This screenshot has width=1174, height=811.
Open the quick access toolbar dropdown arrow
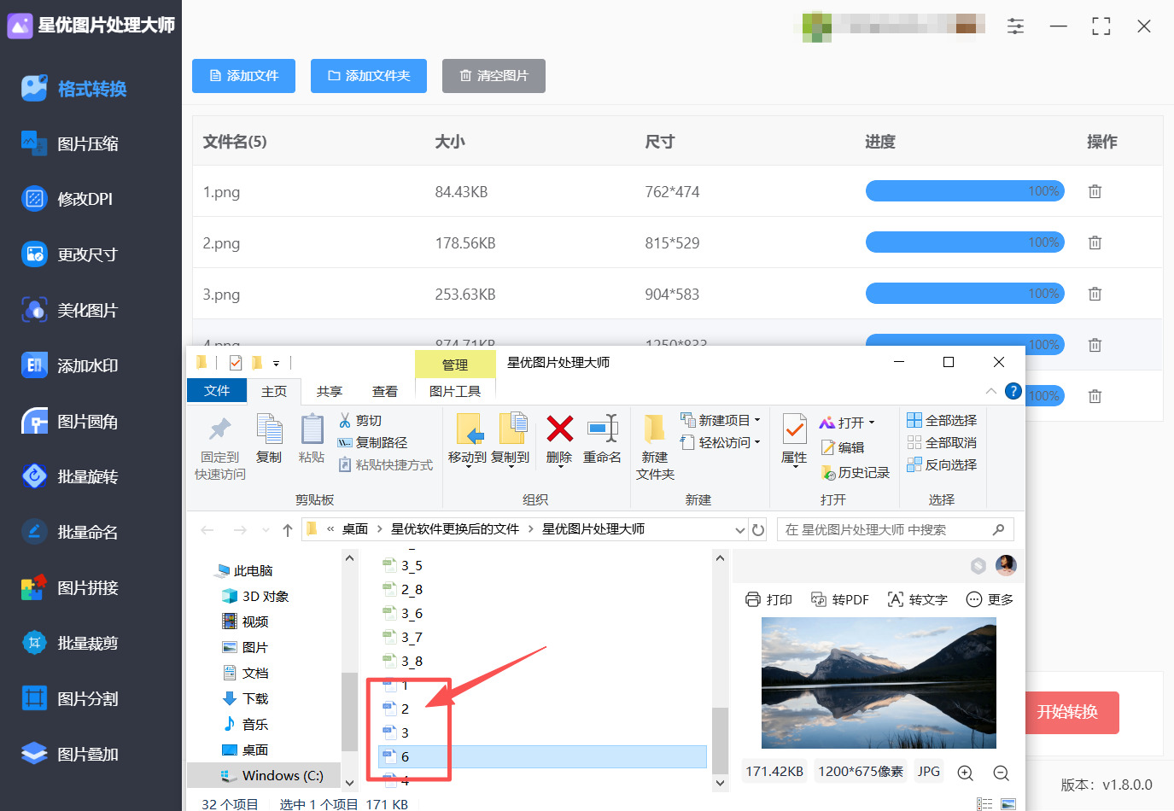click(x=276, y=364)
